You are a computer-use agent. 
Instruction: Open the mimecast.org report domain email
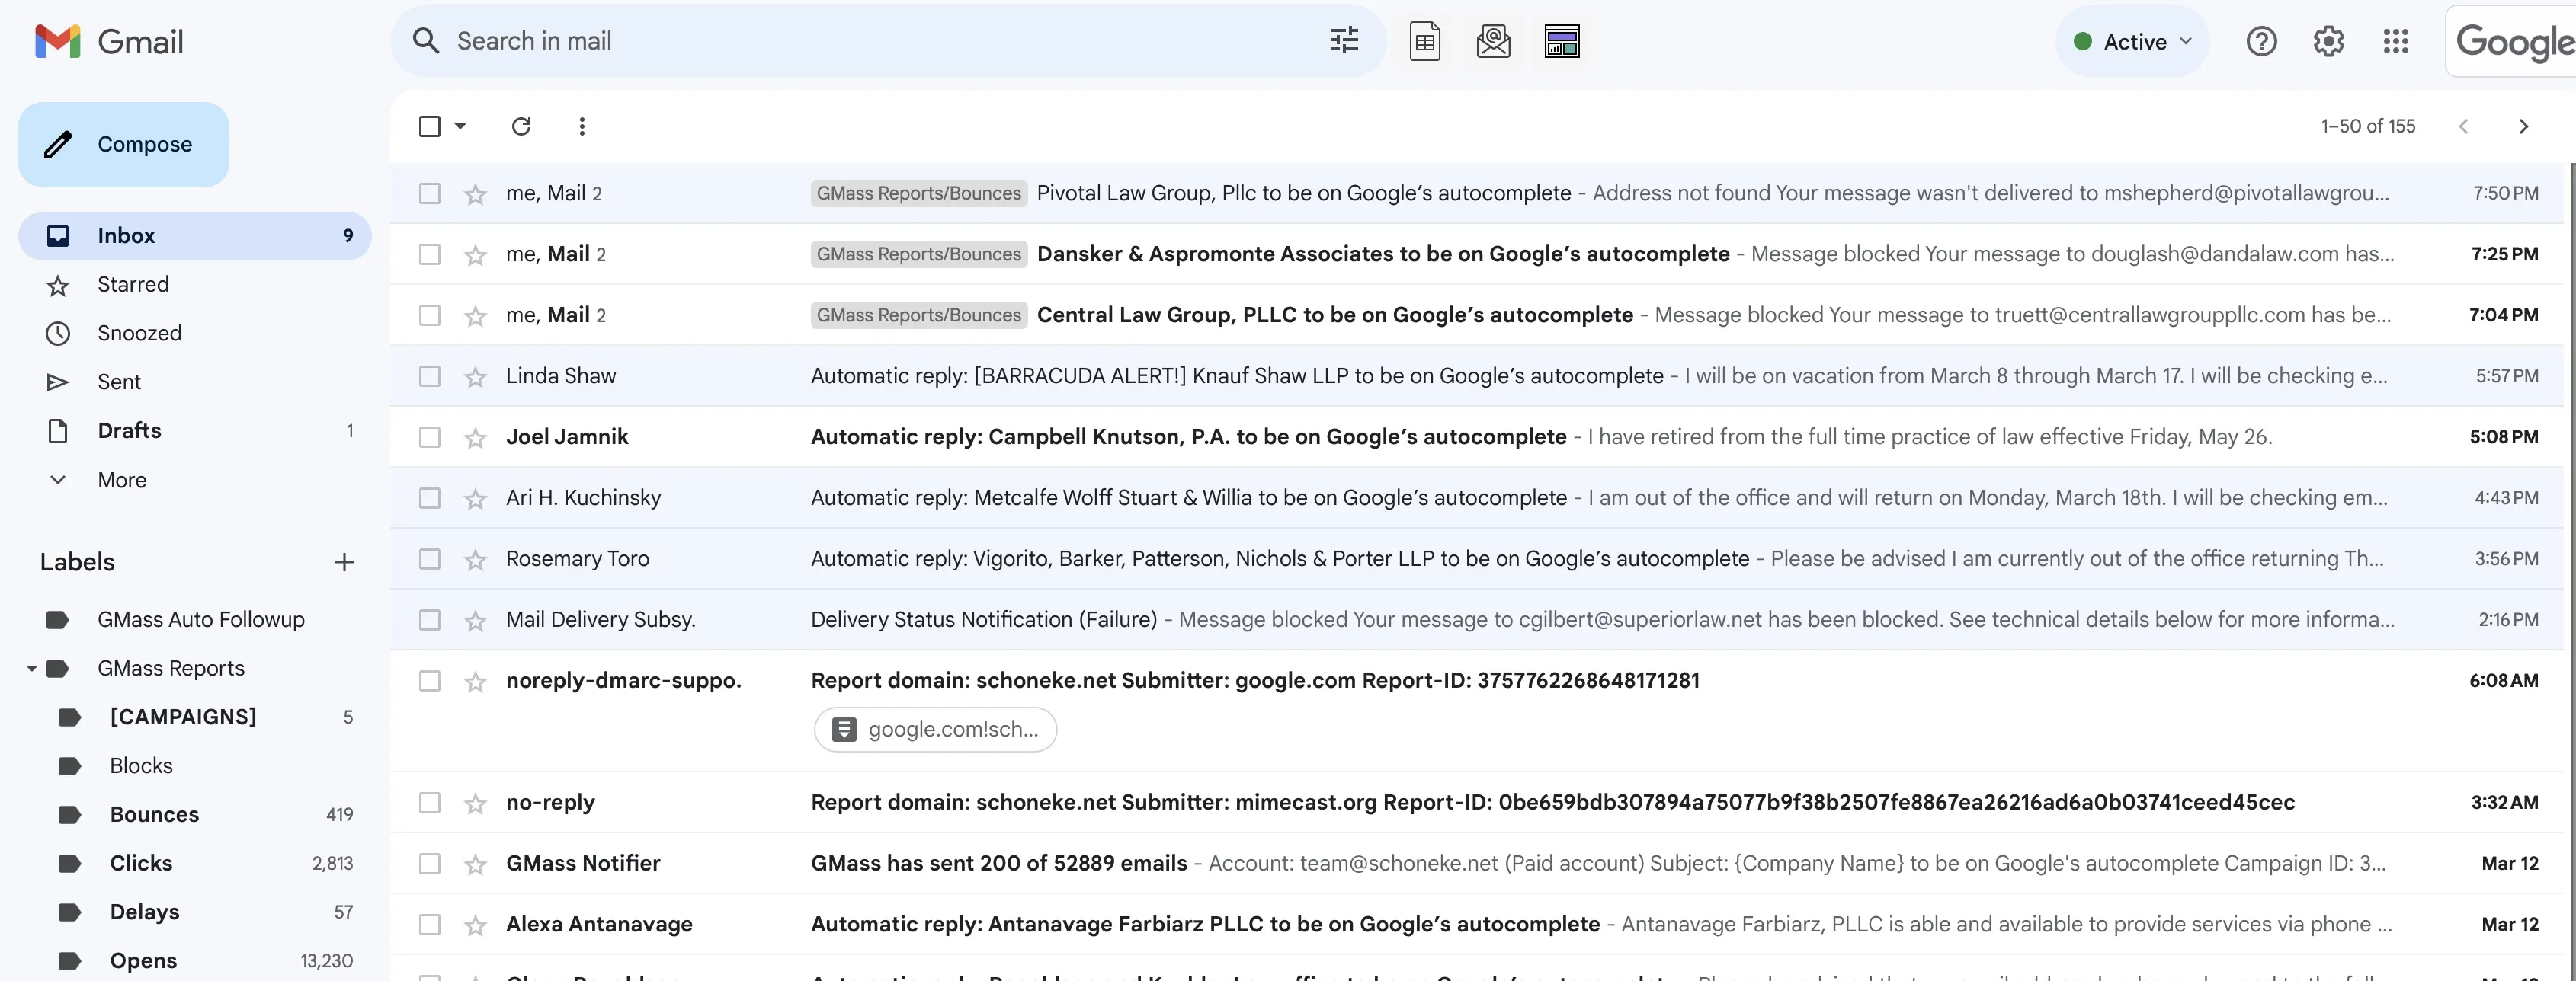(1478, 802)
